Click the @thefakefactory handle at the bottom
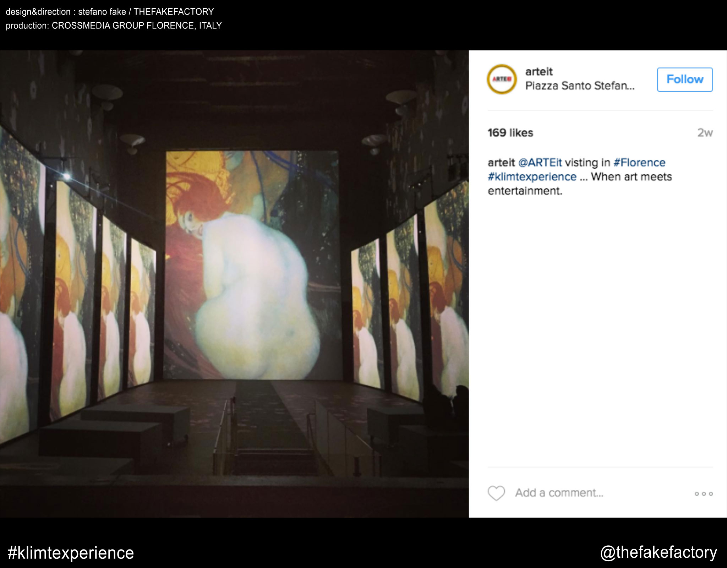The height and width of the screenshot is (568, 727). point(658,552)
